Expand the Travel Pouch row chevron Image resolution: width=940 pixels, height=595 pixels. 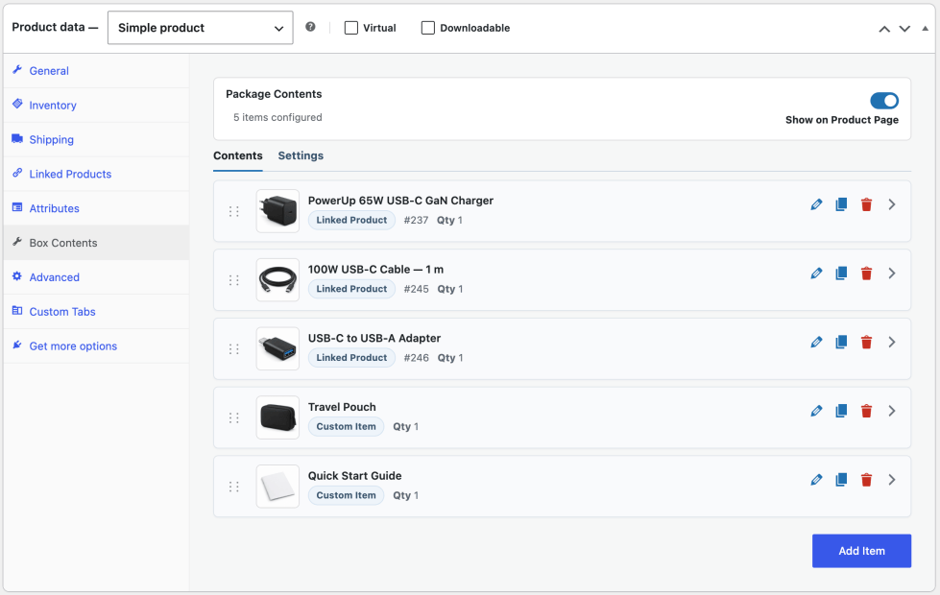tap(892, 411)
